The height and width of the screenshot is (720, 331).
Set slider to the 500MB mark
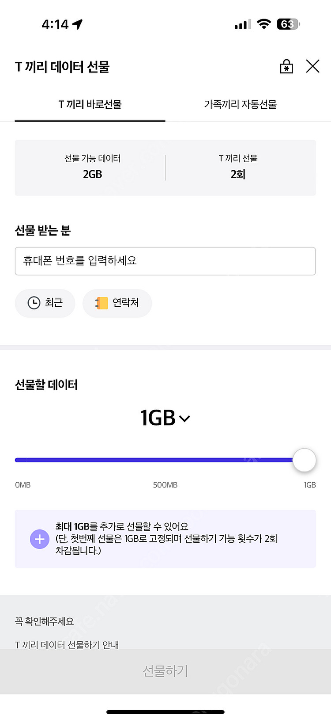165,460
